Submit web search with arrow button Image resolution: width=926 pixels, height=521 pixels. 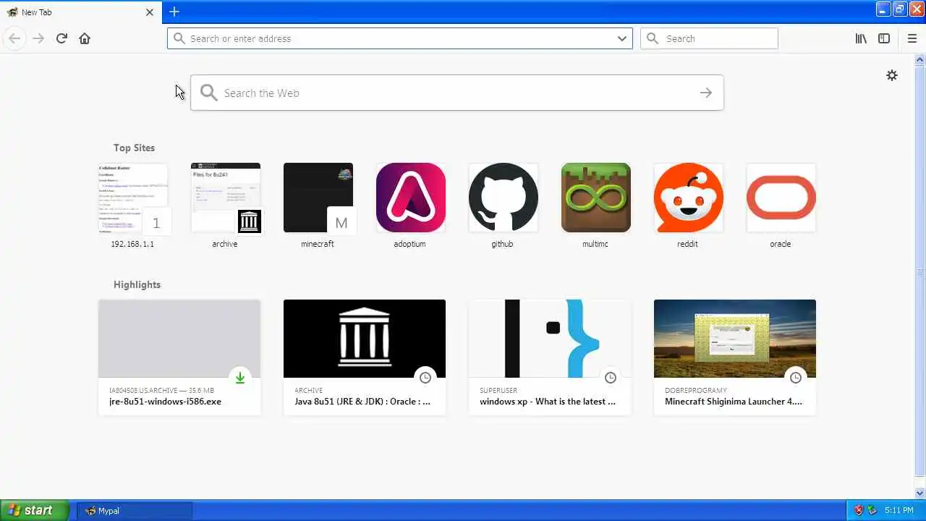pos(706,93)
